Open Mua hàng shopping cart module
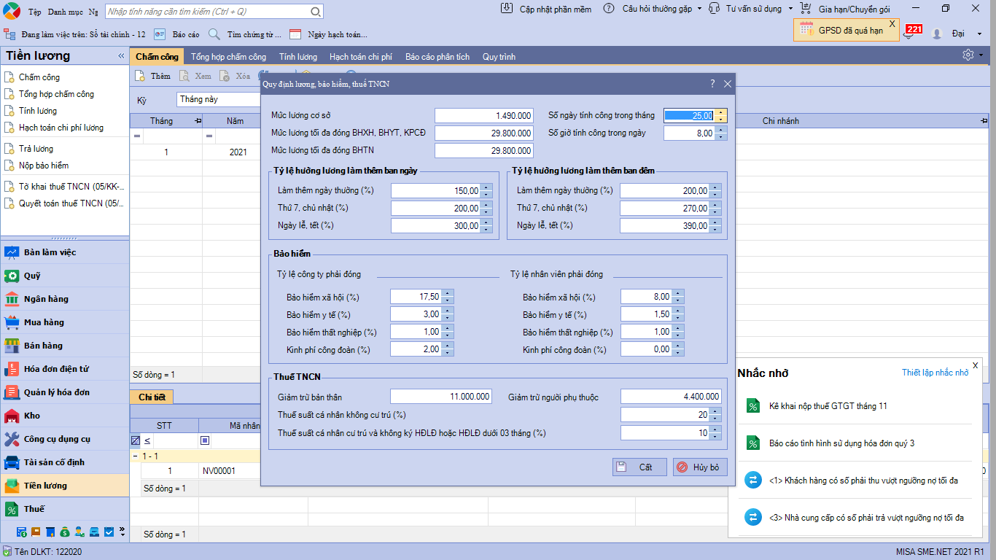The image size is (996, 560). pos(65,322)
